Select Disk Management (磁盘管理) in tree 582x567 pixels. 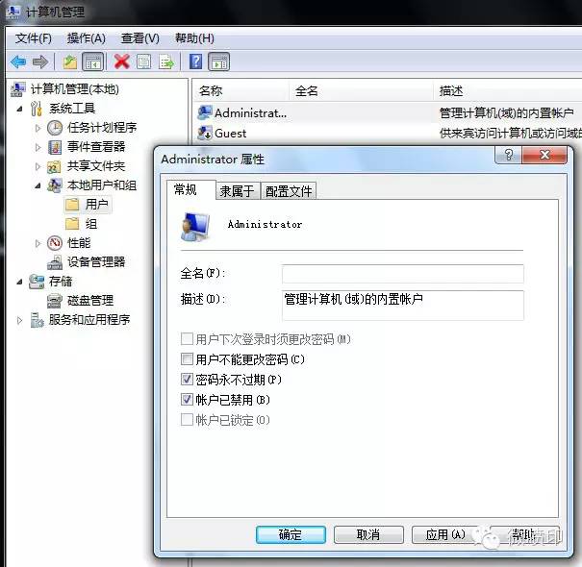coord(90,301)
